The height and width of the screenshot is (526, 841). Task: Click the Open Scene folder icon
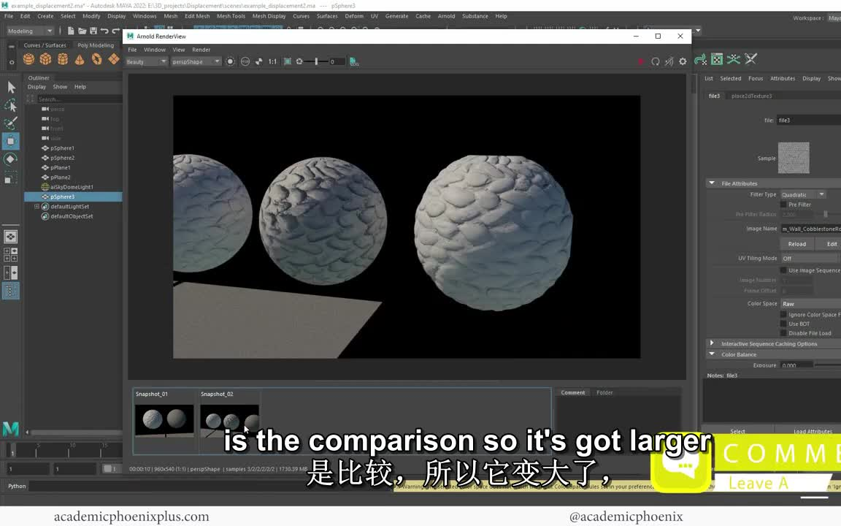pyautogui.click(x=82, y=31)
